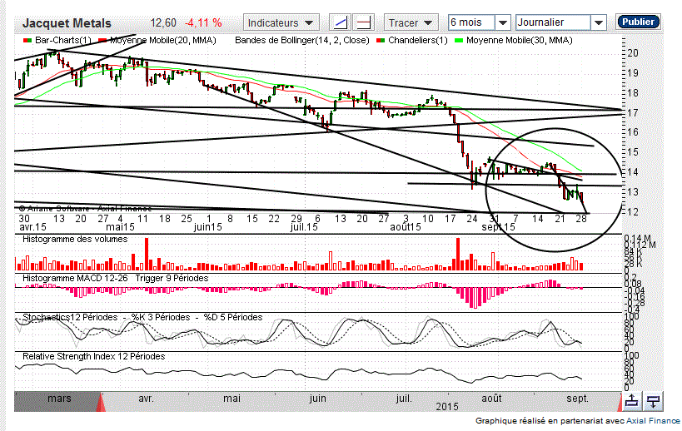Image resolution: width=682 pixels, height=431 pixels.
Task: Click the Histogramme MACD 12-26 label
Action: [75, 278]
